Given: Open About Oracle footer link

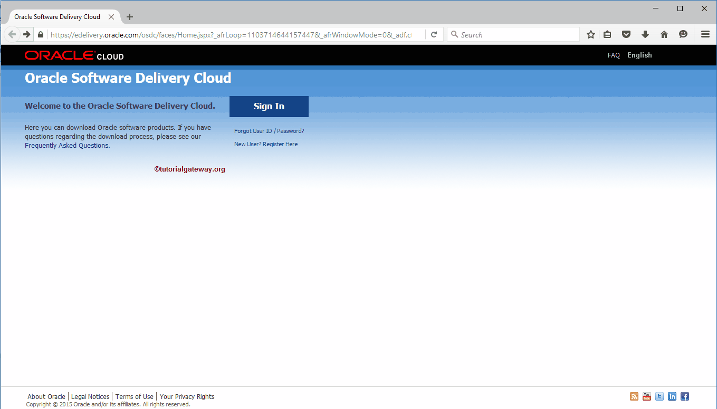Looking at the screenshot, I should click(x=46, y=397).
